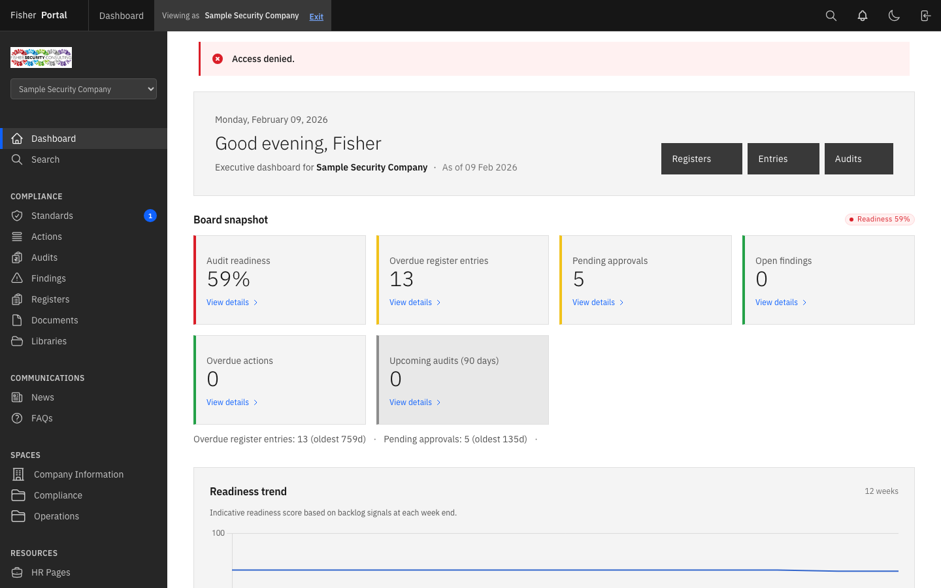
Task: Open the Sample Security Company selector
Action: pyautogui.click(x=83, y=89)
